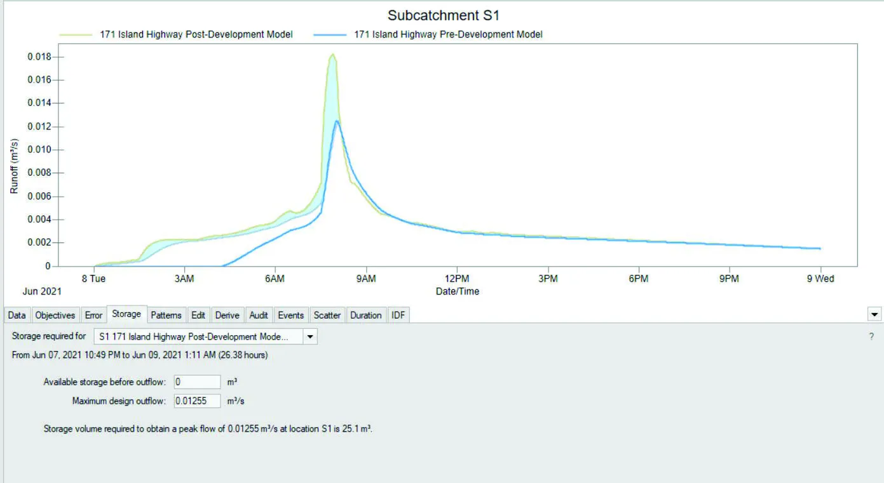Select the IDF tab
This screenshot has width=884, height=483.
[x=398, y=315]
